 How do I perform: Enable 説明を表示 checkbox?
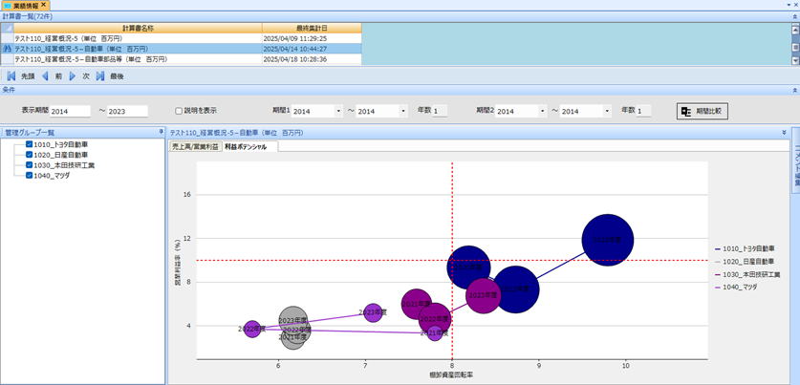pos(179,110)
